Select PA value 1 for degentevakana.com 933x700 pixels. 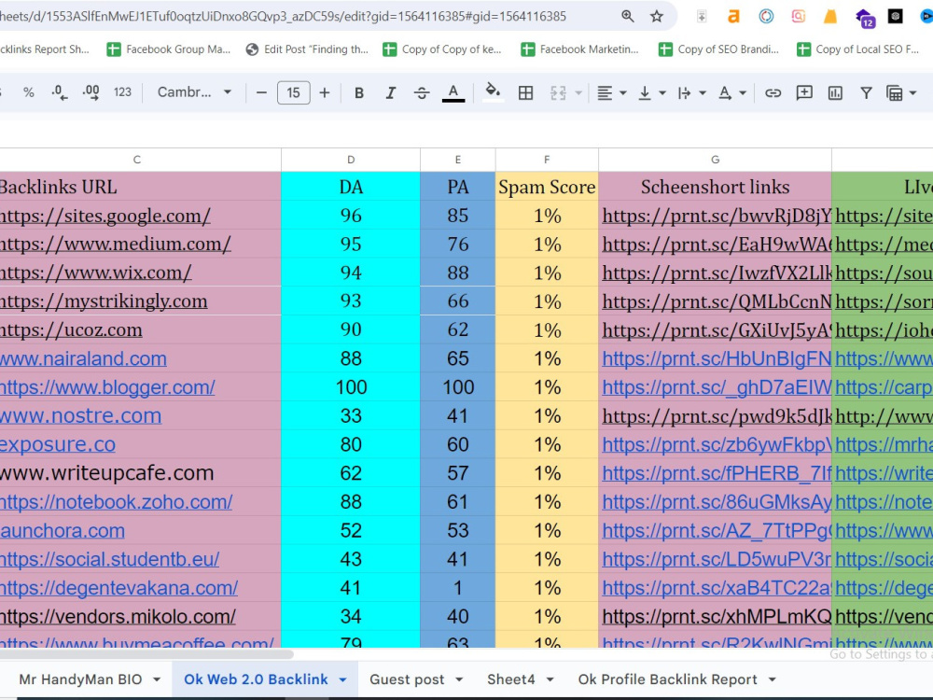(457, 588)
